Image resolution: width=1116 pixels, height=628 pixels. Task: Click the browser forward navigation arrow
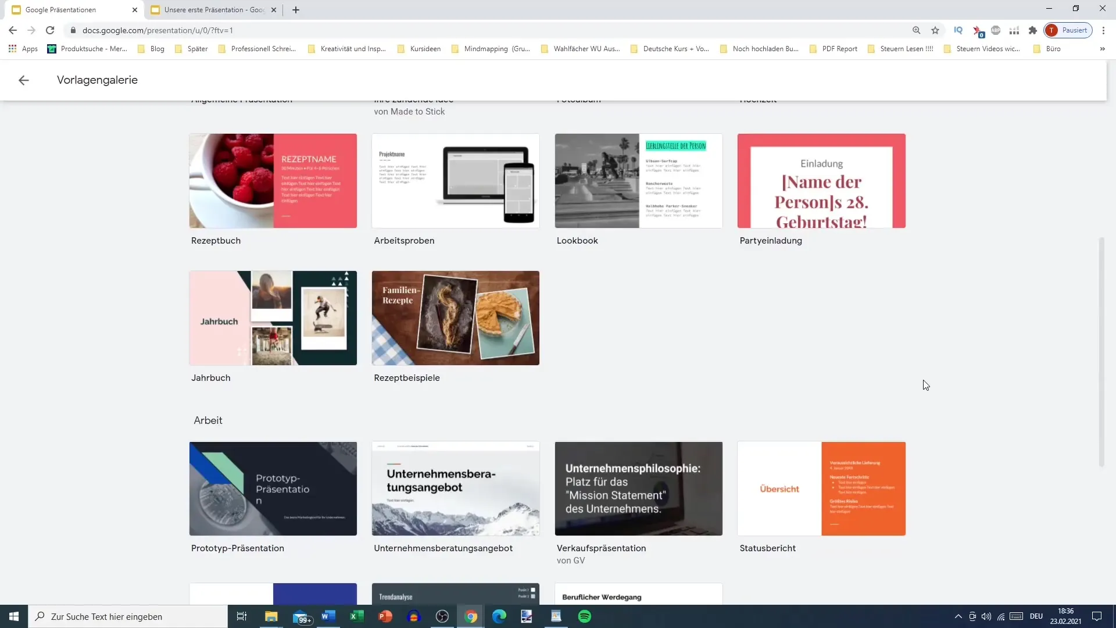click(31, 30)
